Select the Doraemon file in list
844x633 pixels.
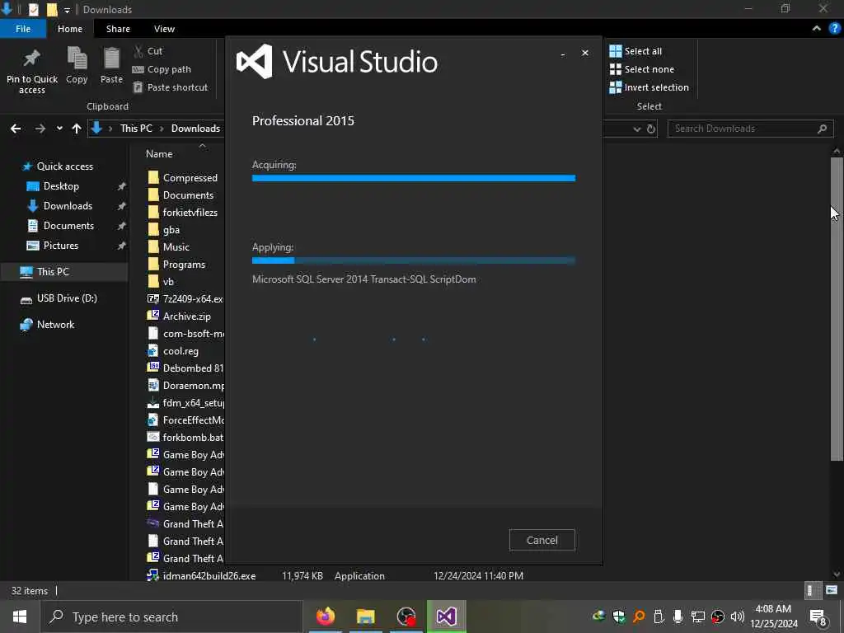point(193,386)
